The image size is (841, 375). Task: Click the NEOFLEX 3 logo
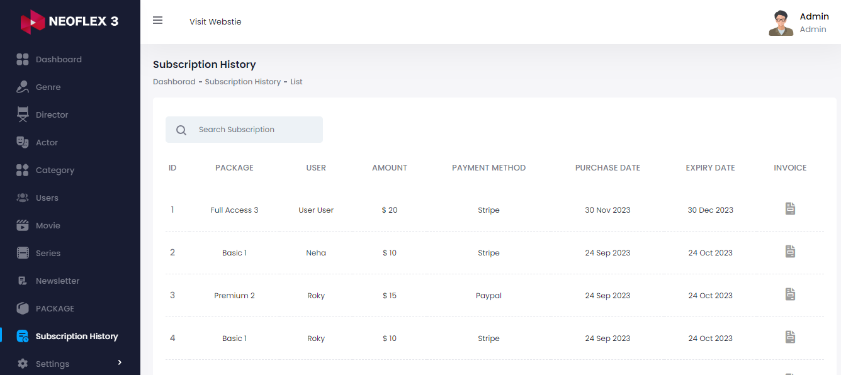(x=69, y=20)
